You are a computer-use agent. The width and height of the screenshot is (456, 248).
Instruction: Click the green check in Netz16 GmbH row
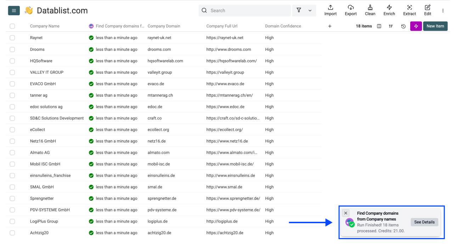click(91, 141)
